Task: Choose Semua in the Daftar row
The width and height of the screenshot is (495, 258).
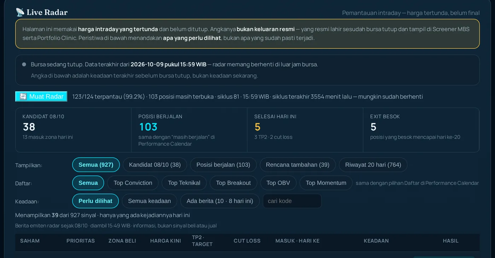Action: (x=88, y=183)
